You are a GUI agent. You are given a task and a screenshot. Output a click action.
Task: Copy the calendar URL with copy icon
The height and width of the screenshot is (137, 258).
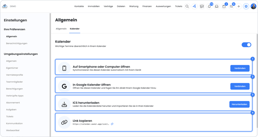coord(112,124)
